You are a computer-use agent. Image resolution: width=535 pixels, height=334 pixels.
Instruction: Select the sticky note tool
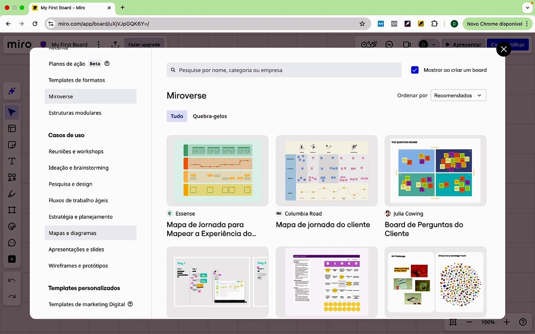(x=12, y=145)
